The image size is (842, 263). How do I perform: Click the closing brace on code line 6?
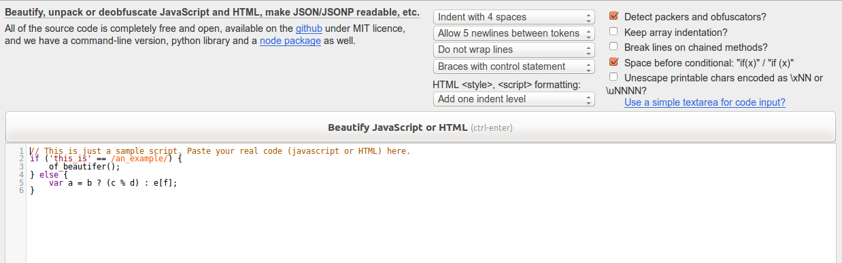click(x=32, y=191)
